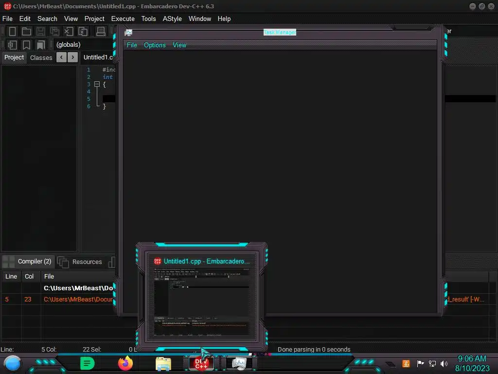Open the Search menu
498x374 pixels.
[x=47, y=19]
